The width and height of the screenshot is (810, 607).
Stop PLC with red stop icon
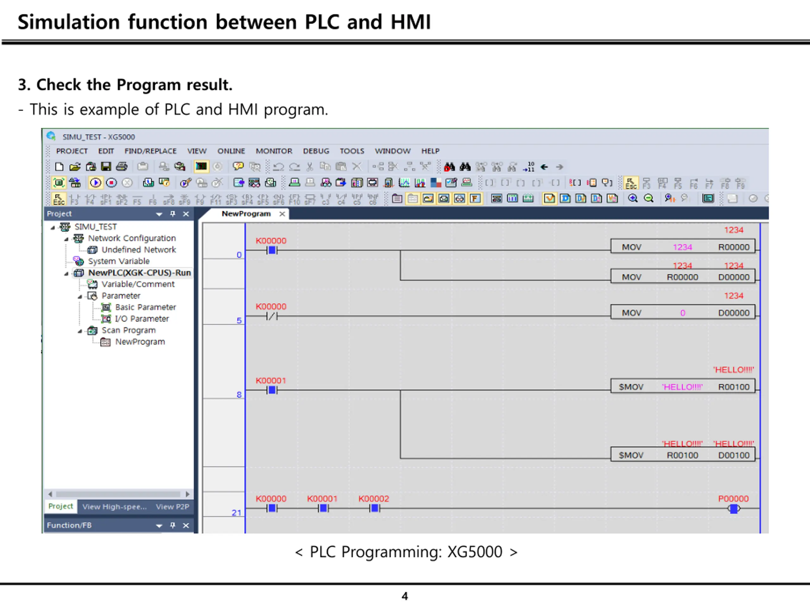(111, 183)
